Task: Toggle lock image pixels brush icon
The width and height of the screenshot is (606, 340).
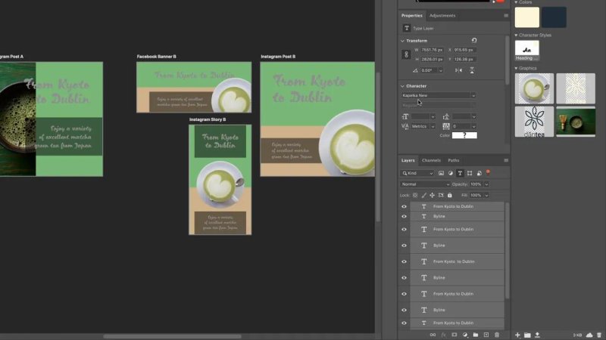Action: coord(424,195)
